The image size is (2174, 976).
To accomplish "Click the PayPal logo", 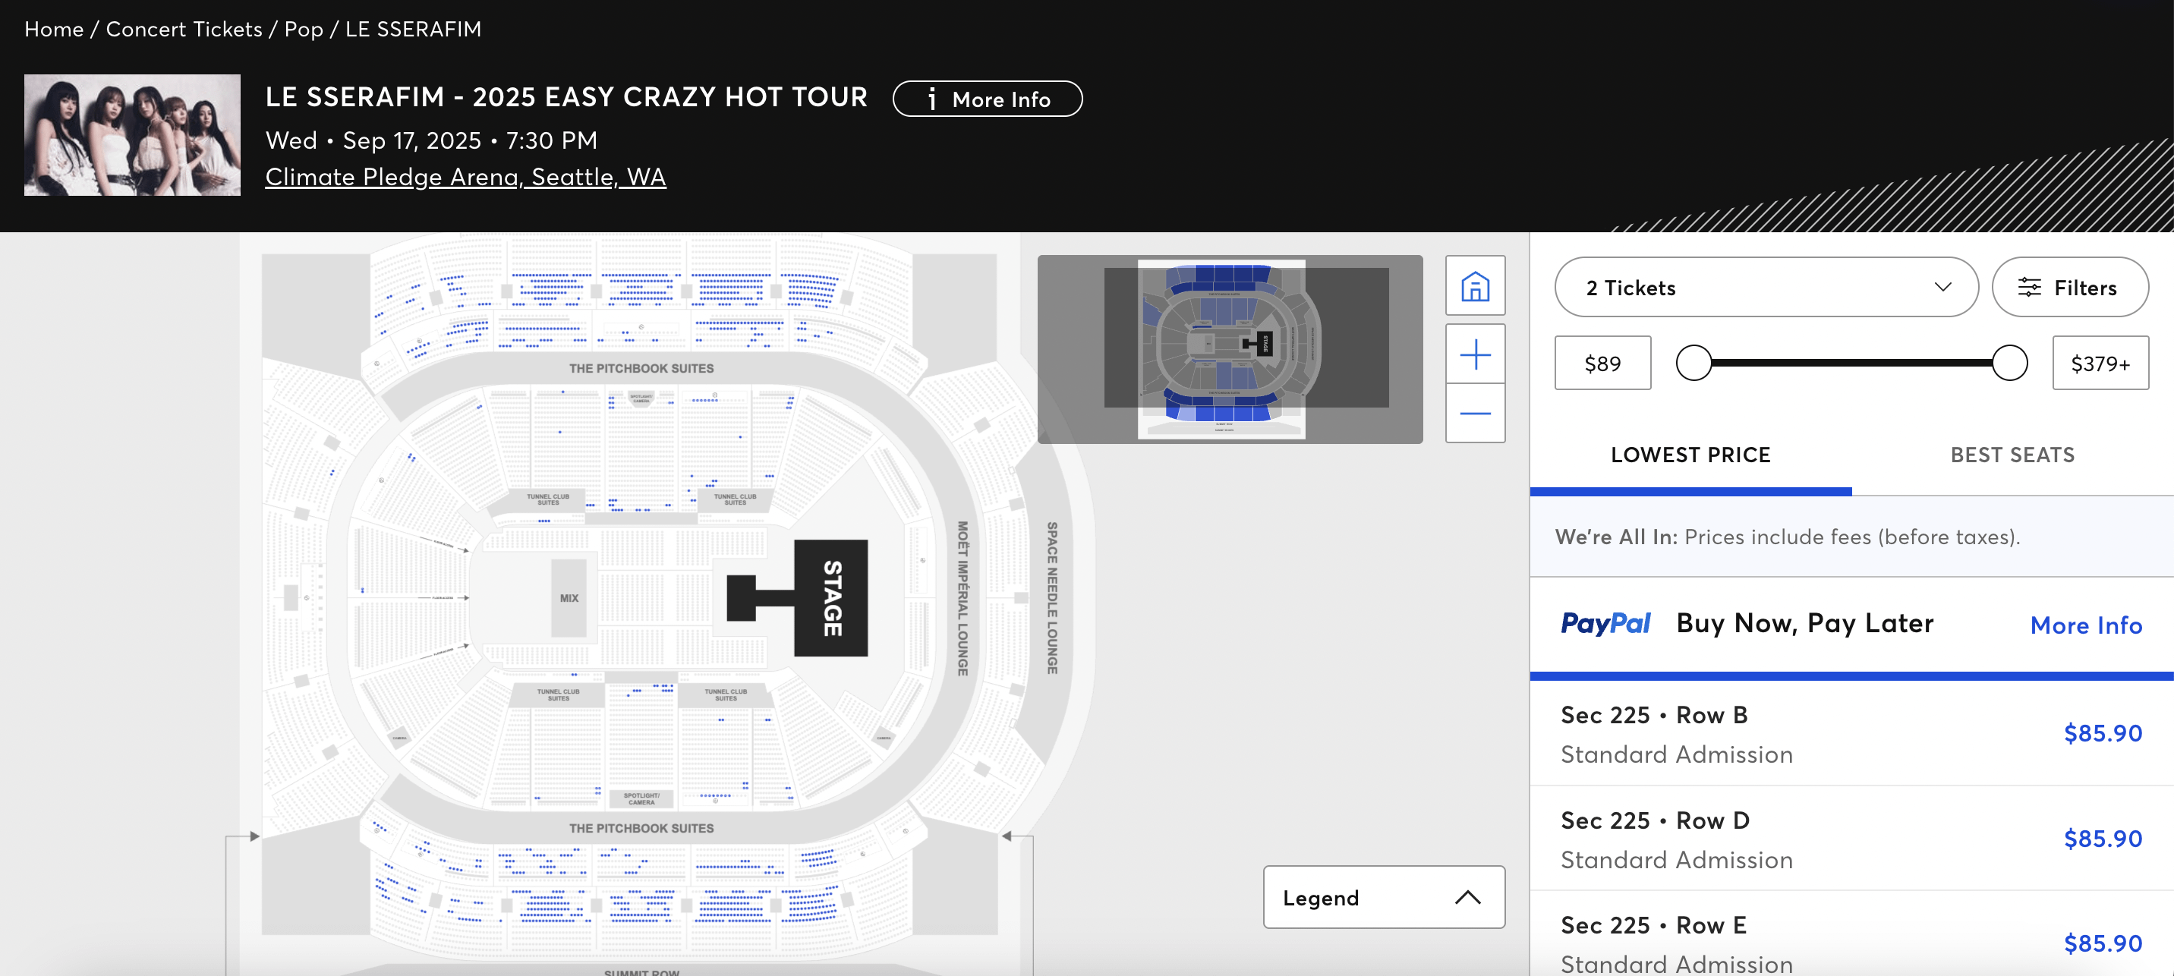I will pyautogui.click(x=1605, y=623).
